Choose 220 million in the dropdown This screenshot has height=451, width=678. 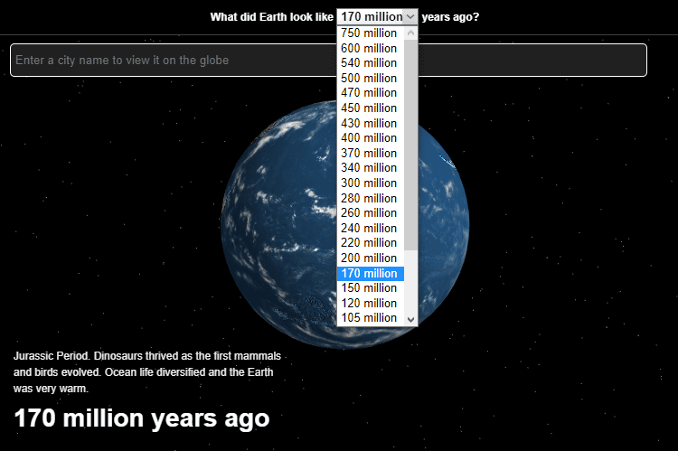tap(371, 243)
